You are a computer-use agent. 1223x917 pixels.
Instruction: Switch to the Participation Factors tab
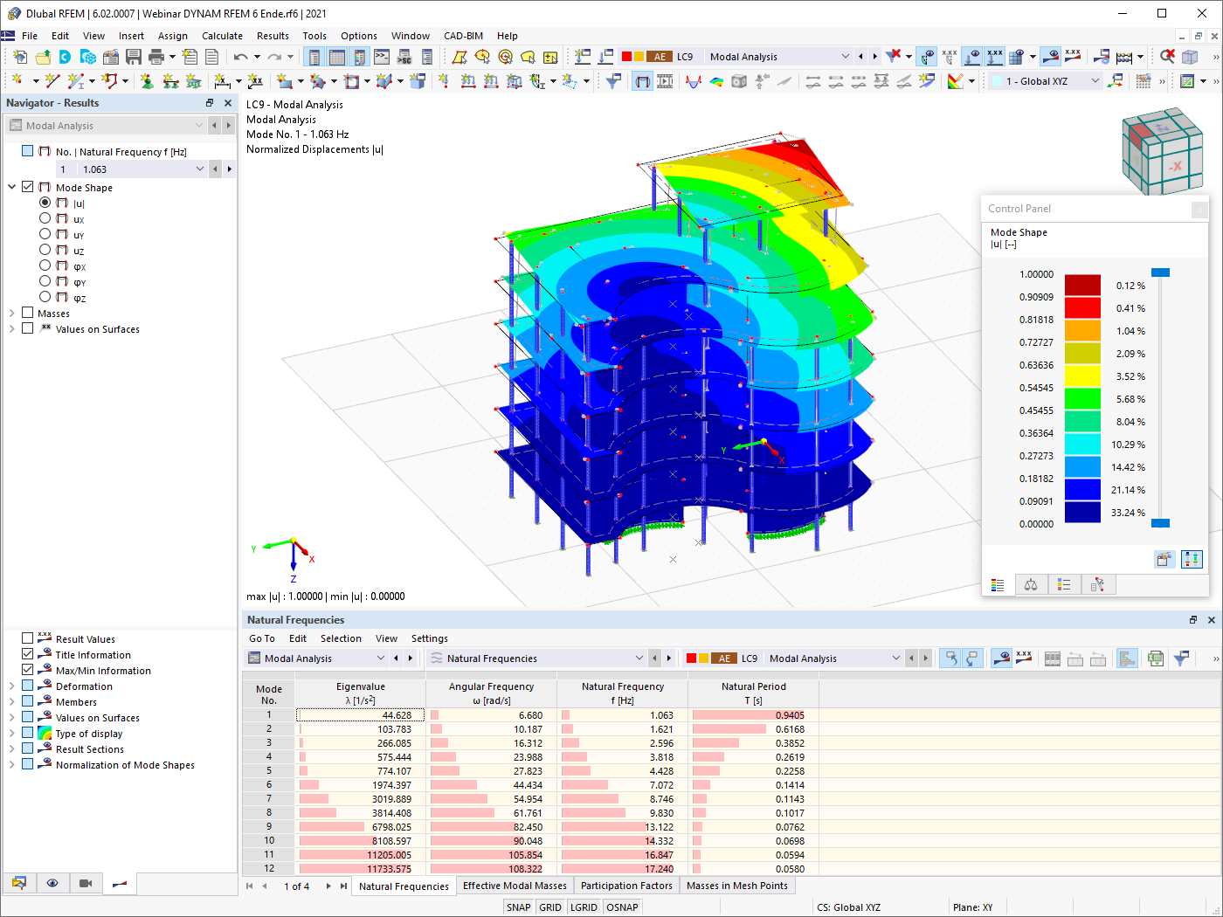click(626, 886)
